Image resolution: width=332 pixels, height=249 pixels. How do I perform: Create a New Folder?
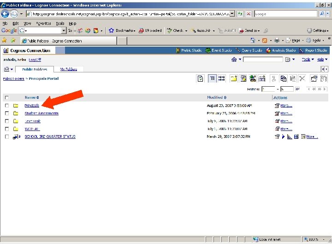pos(234,78)
